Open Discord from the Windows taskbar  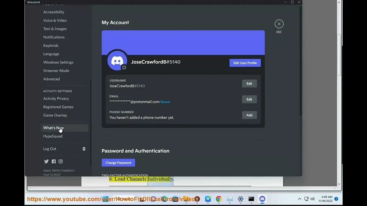tap(262, 199)
